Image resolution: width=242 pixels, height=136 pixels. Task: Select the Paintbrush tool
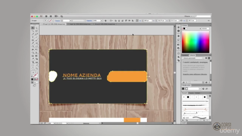tap(37, 40)
